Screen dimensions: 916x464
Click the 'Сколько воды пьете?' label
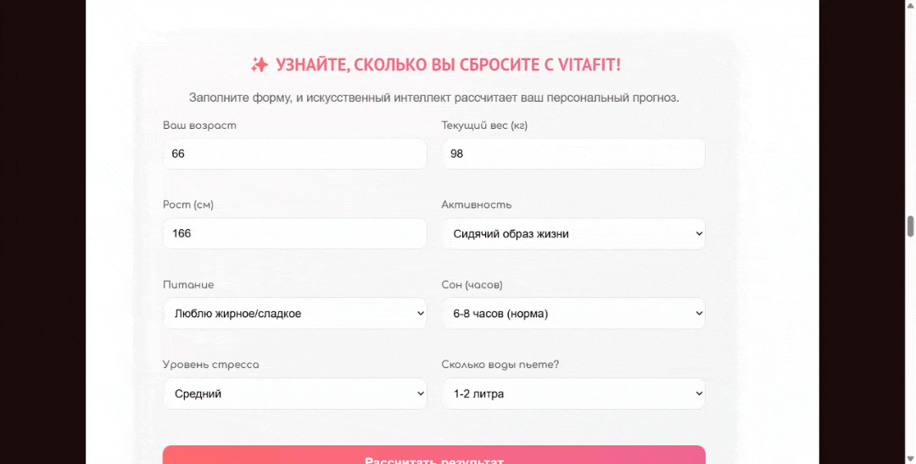tap(500, 365)
